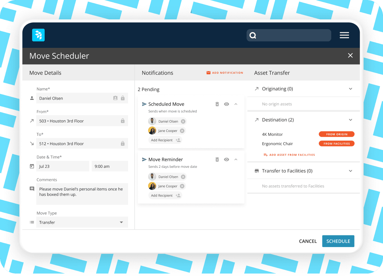Select the Move Details panel header

click(45, 73)
